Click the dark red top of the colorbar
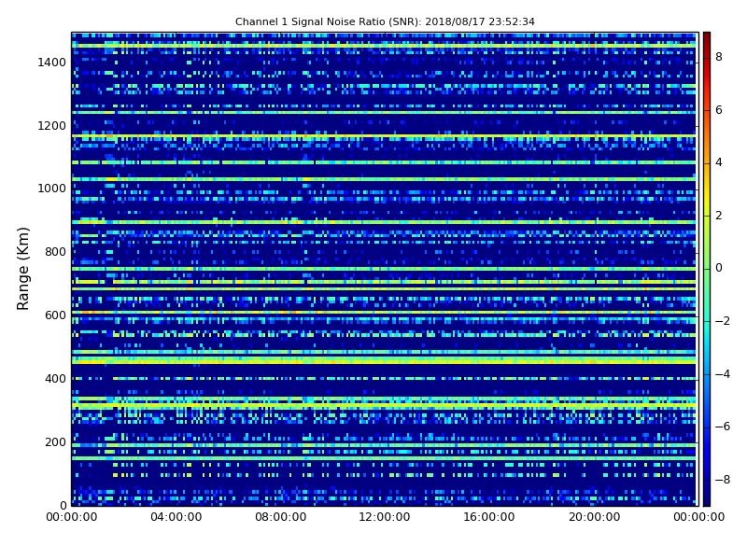 [x=707, y=38]
